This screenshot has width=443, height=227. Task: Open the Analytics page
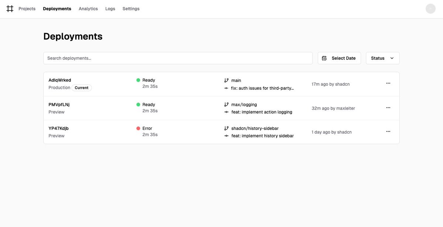coord(88,8)
